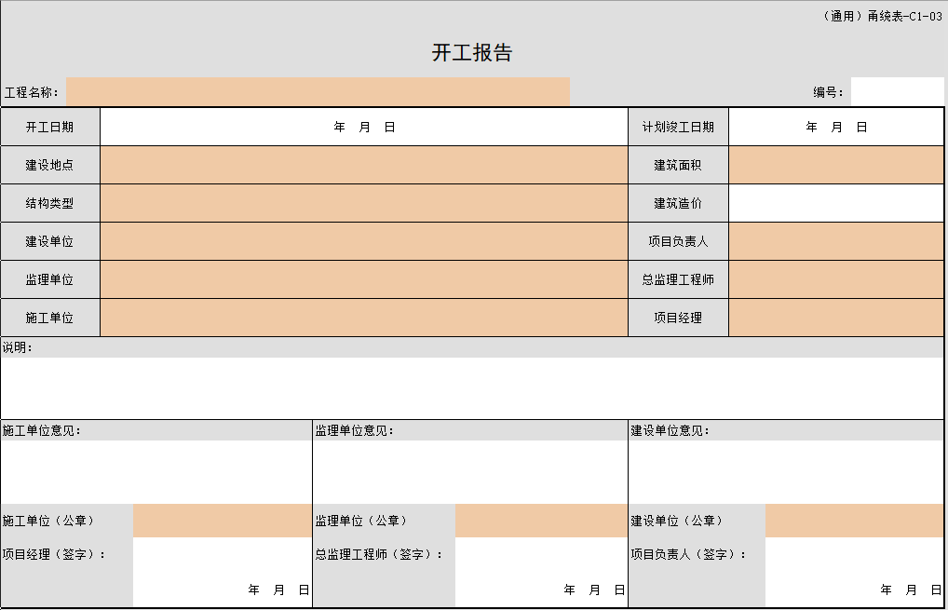The width and height of the screenshot is (948, 610).
Task: Click the 结构类型 entry cell
Action: pos(363,203)
